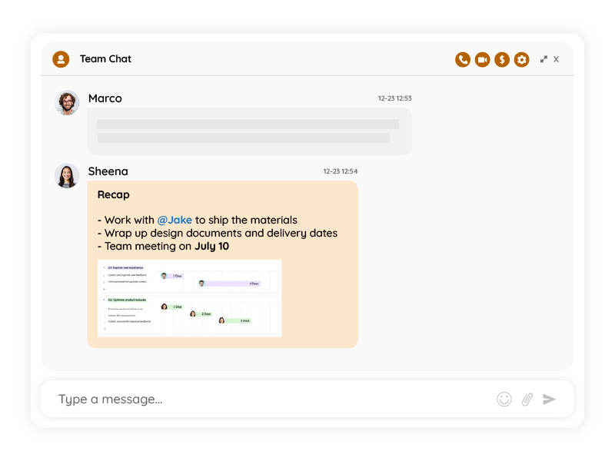Viewport: 615px width, 461px height.
Task: Send the message with the arrow icon
Action: point(549,399)
